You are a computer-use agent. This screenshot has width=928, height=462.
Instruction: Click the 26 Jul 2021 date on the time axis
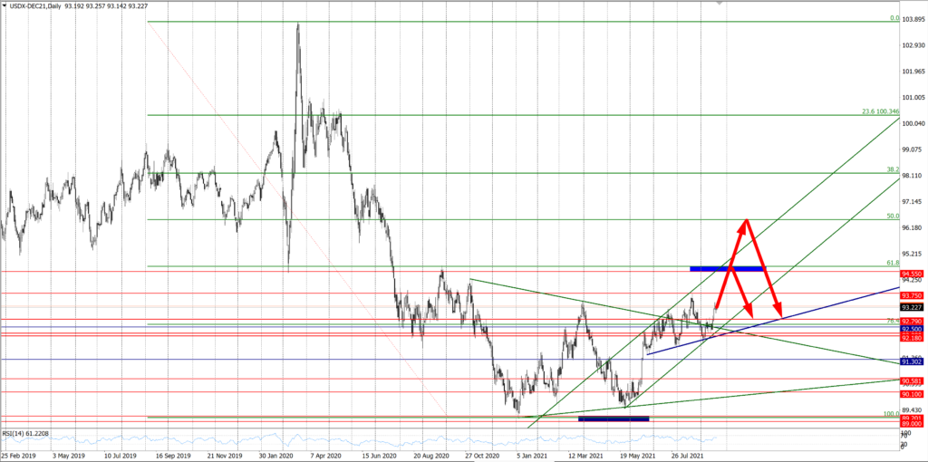pos(690,456)
